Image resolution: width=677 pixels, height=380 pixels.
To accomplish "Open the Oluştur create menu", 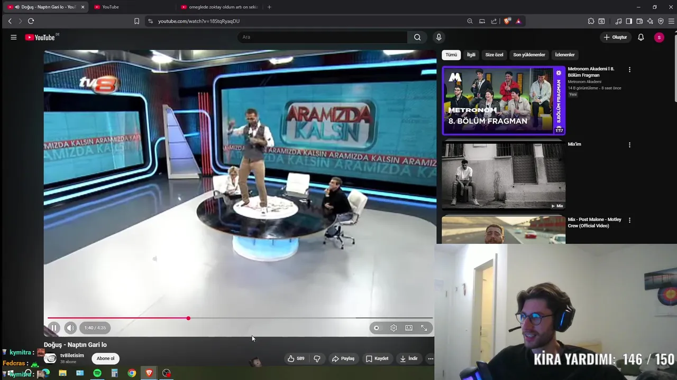I will pyautogui.click(x=616, y=37).
